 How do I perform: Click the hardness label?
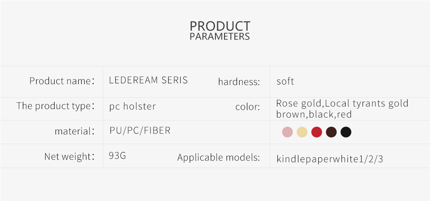pyautogui.click(x=239, y=82)
